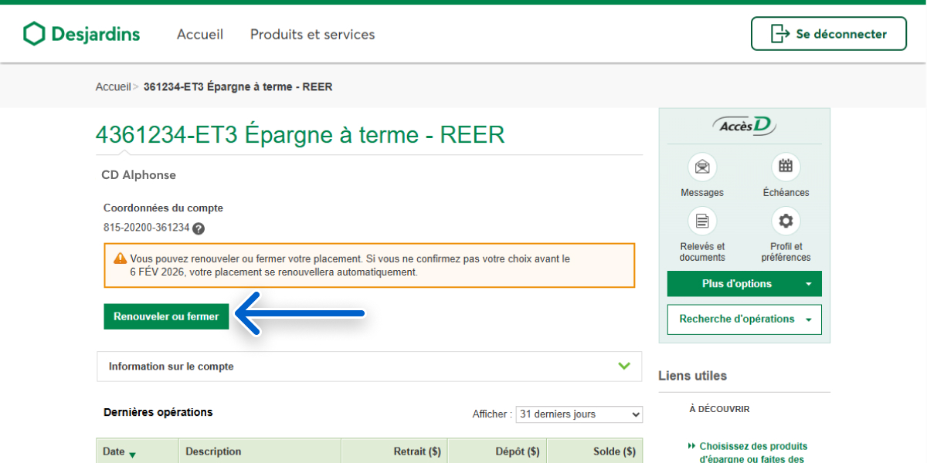The height and width of the screenshot is (463, 927).
Task: Open the Afficher 31 derniers jours selector
Action: coord(579,414)
